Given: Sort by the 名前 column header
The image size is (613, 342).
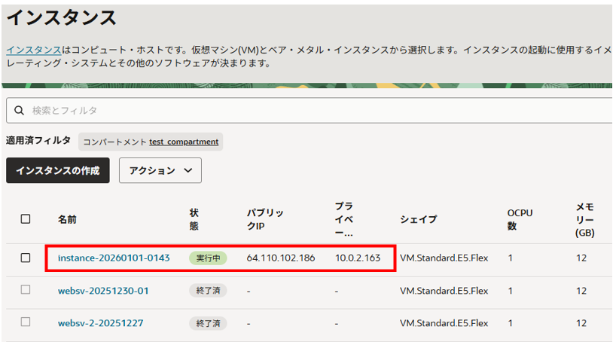Looking at the screenshot, I should (x=67, y=219).
